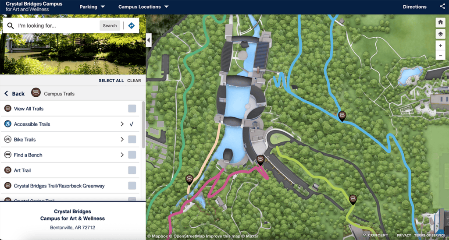Open the map layers icon
Viewport: 449px width, 240px height.
[x=441, y=34]
